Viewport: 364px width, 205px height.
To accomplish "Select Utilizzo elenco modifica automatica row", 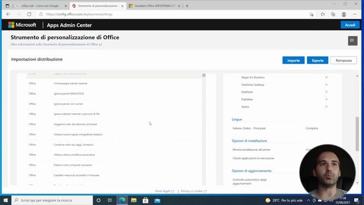I will click(114, 154).
